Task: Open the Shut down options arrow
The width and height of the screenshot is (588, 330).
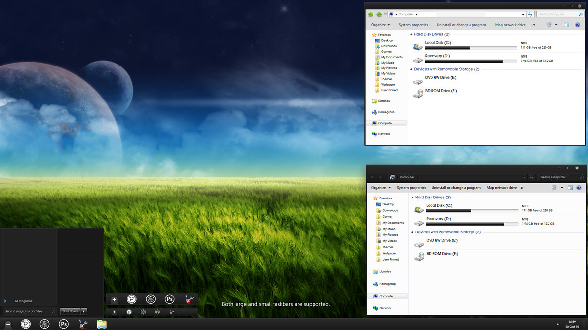Action: click(x=84, y=311)
